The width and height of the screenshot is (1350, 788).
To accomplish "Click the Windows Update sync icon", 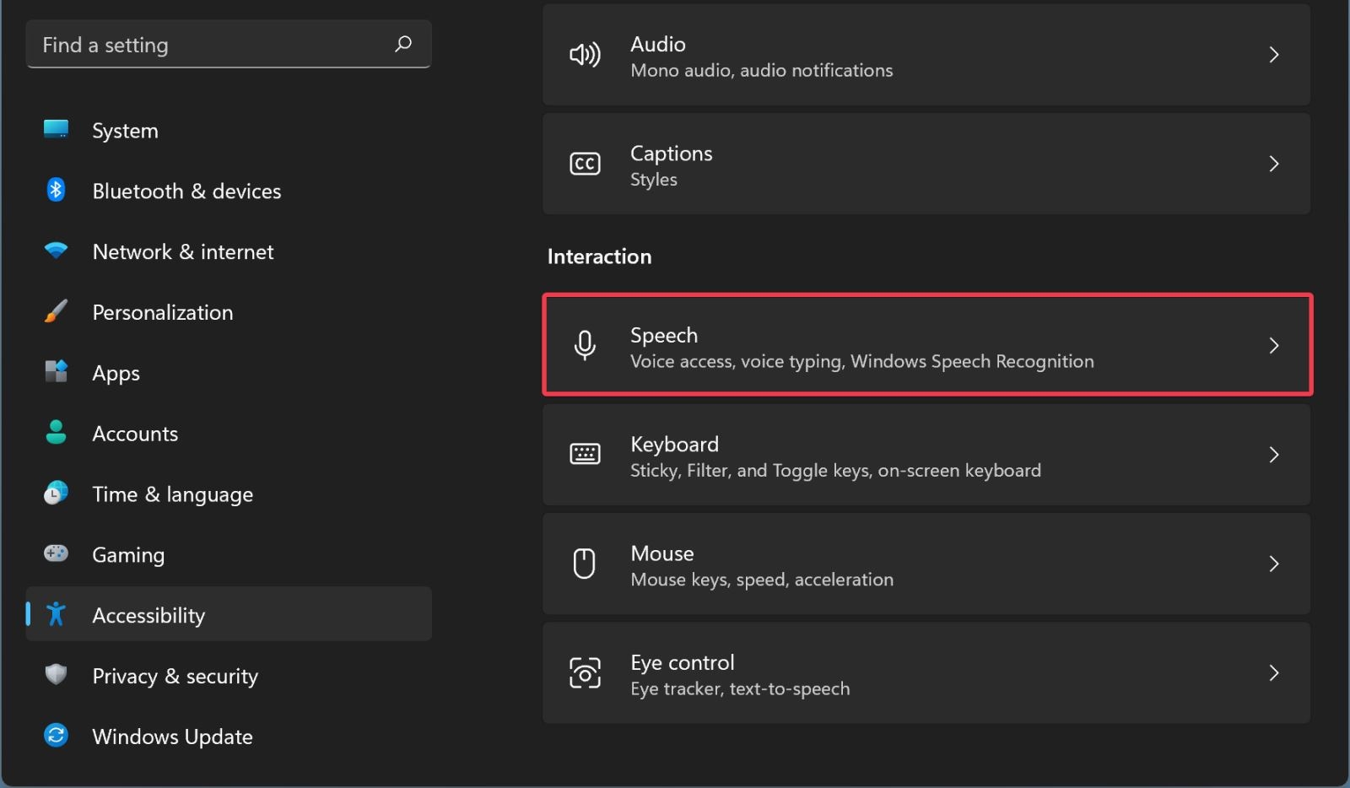I will [x=56, y=736].
